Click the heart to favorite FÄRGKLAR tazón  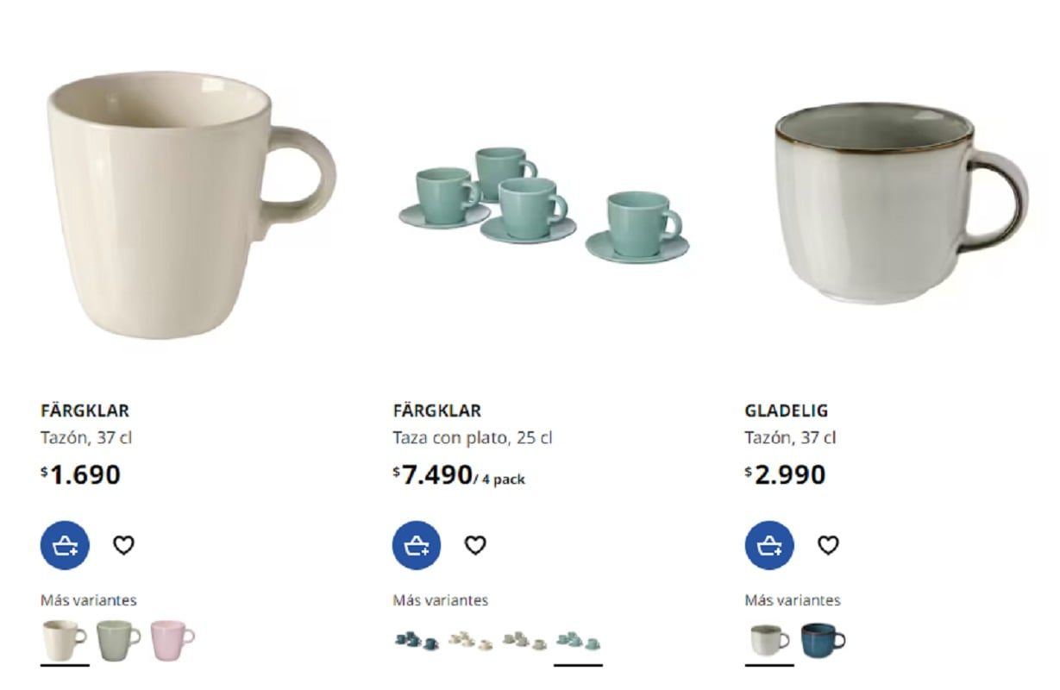click(x=123, y=545)
